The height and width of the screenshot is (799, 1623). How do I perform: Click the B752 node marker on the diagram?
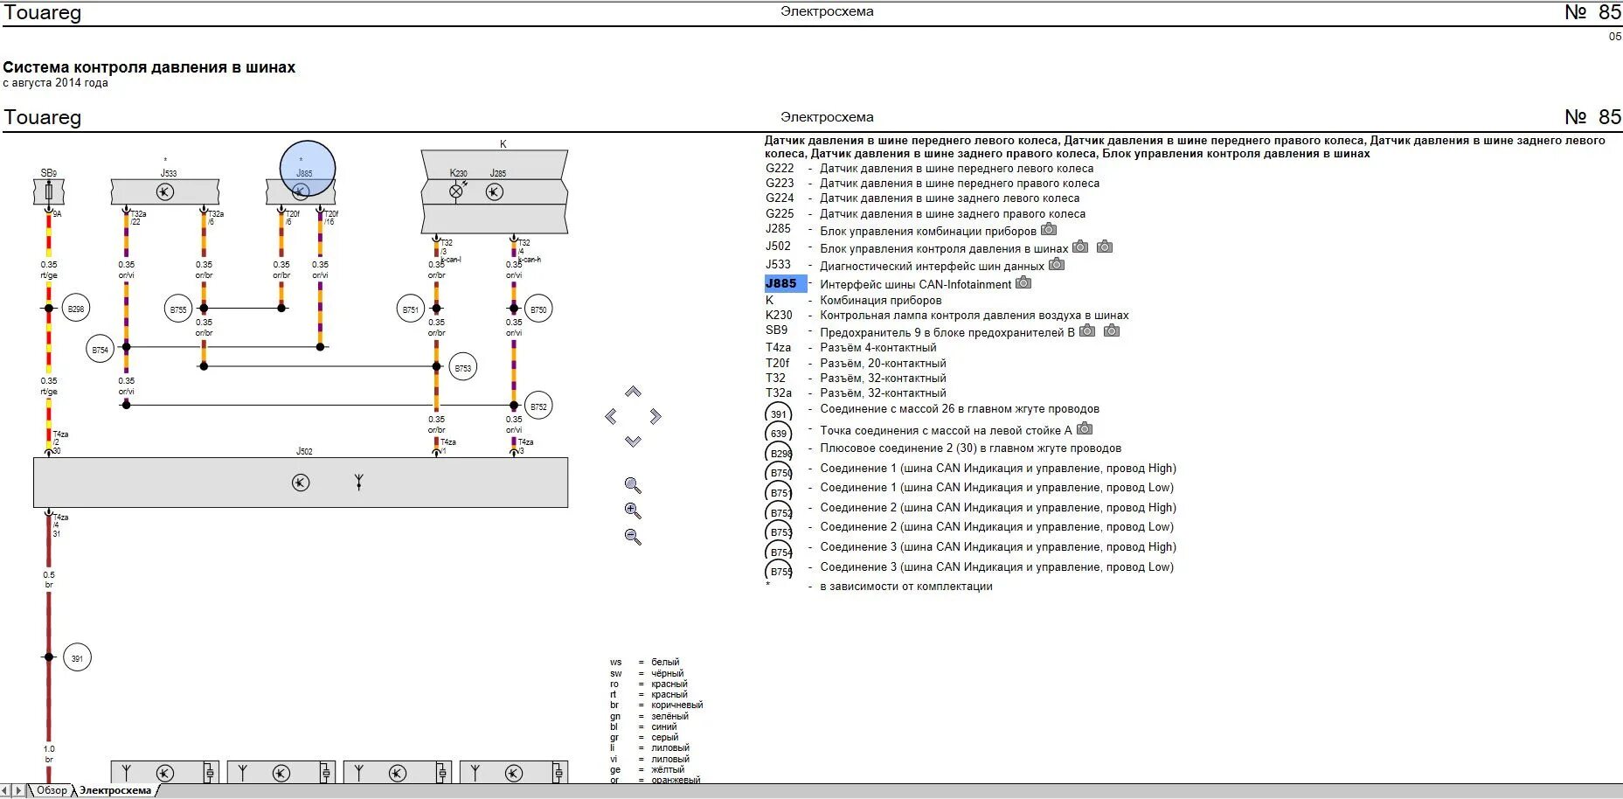coord(538,406)
